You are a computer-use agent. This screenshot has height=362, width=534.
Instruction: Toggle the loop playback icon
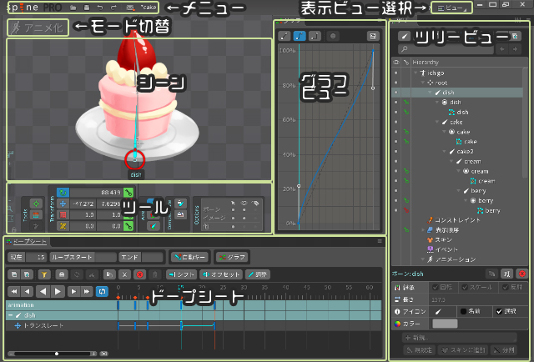102,291
